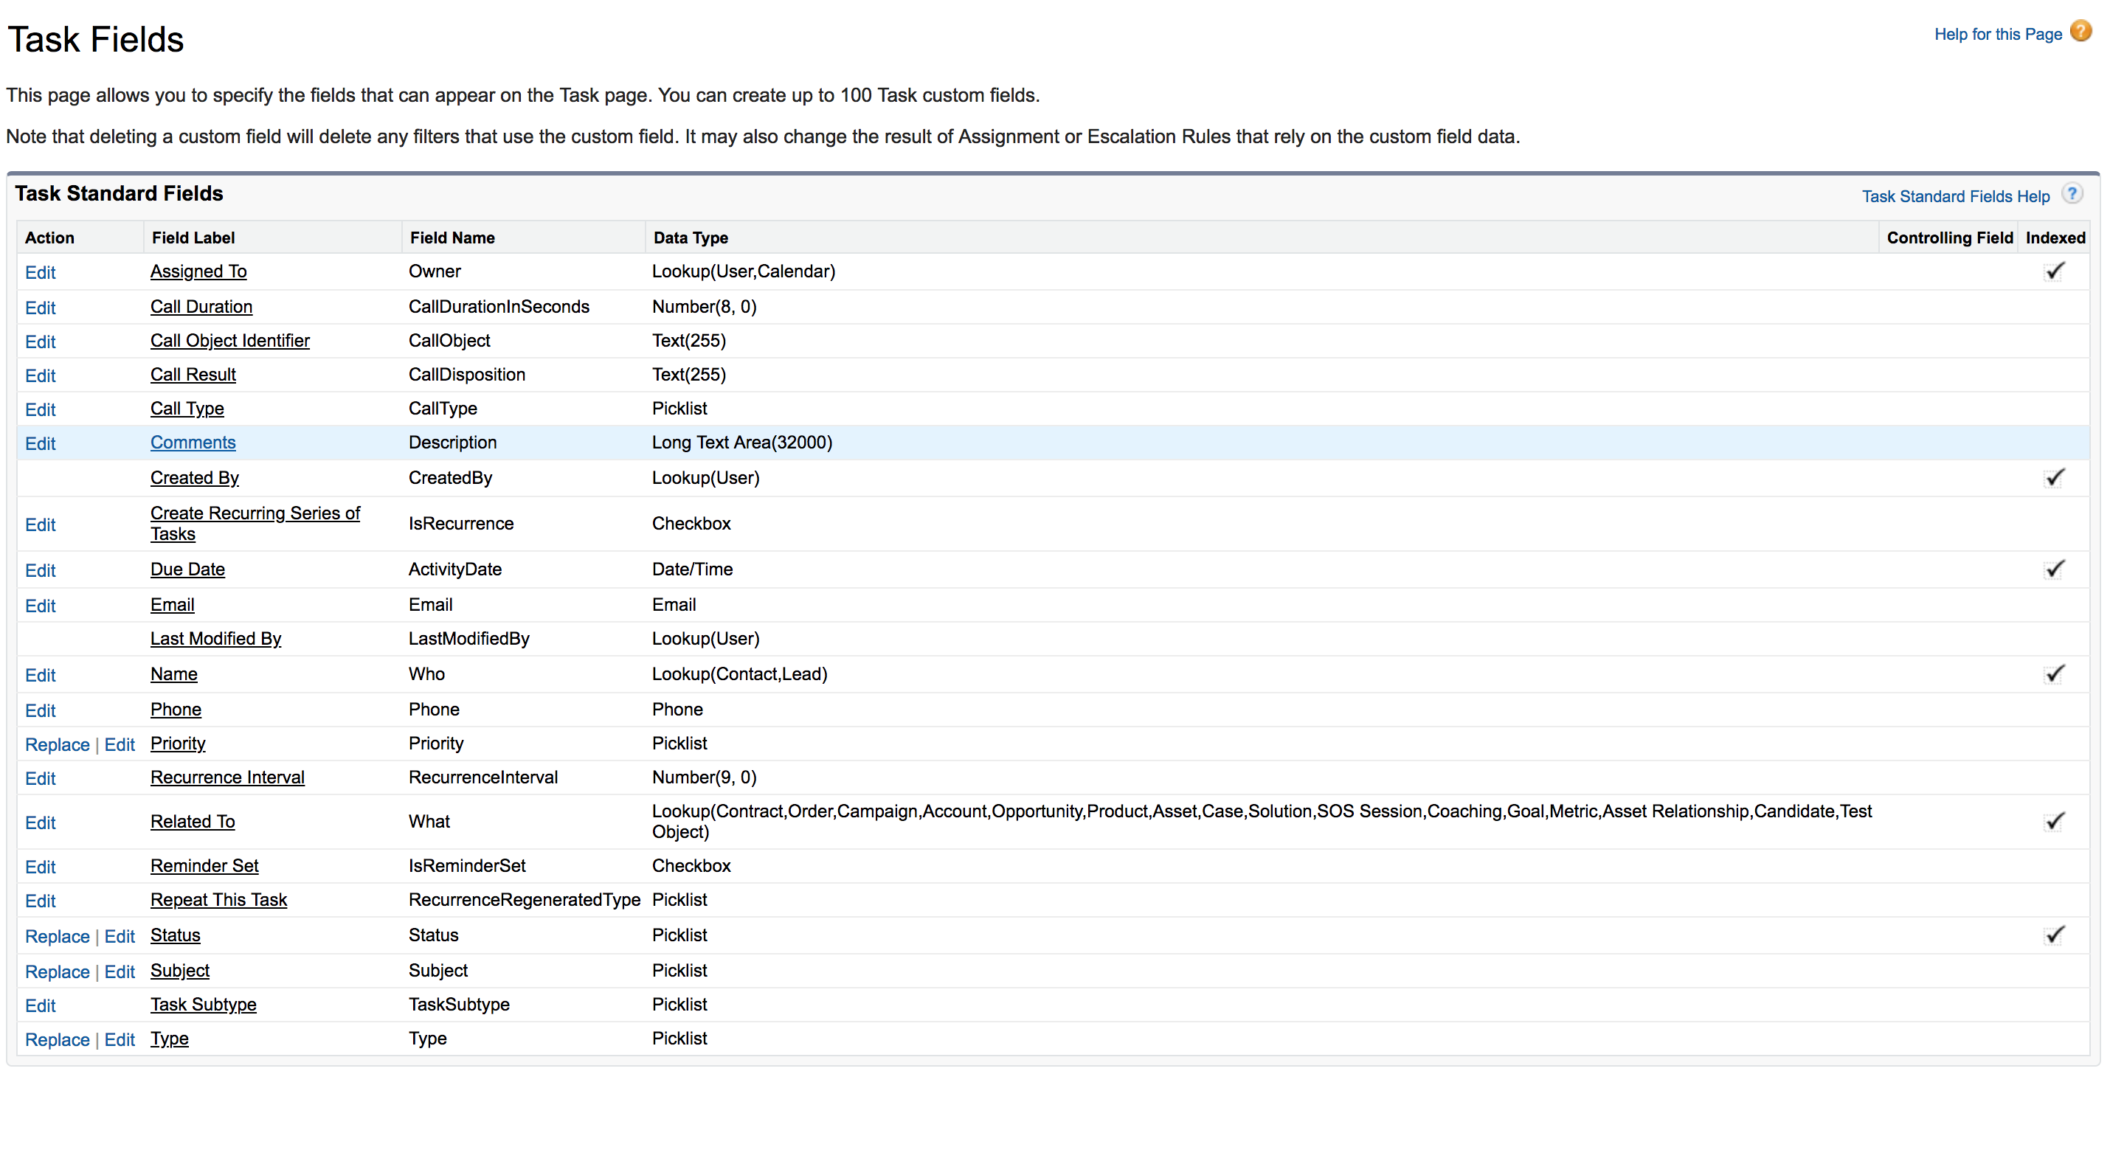Open the Help for this Page link

[x=1997, y=35]
